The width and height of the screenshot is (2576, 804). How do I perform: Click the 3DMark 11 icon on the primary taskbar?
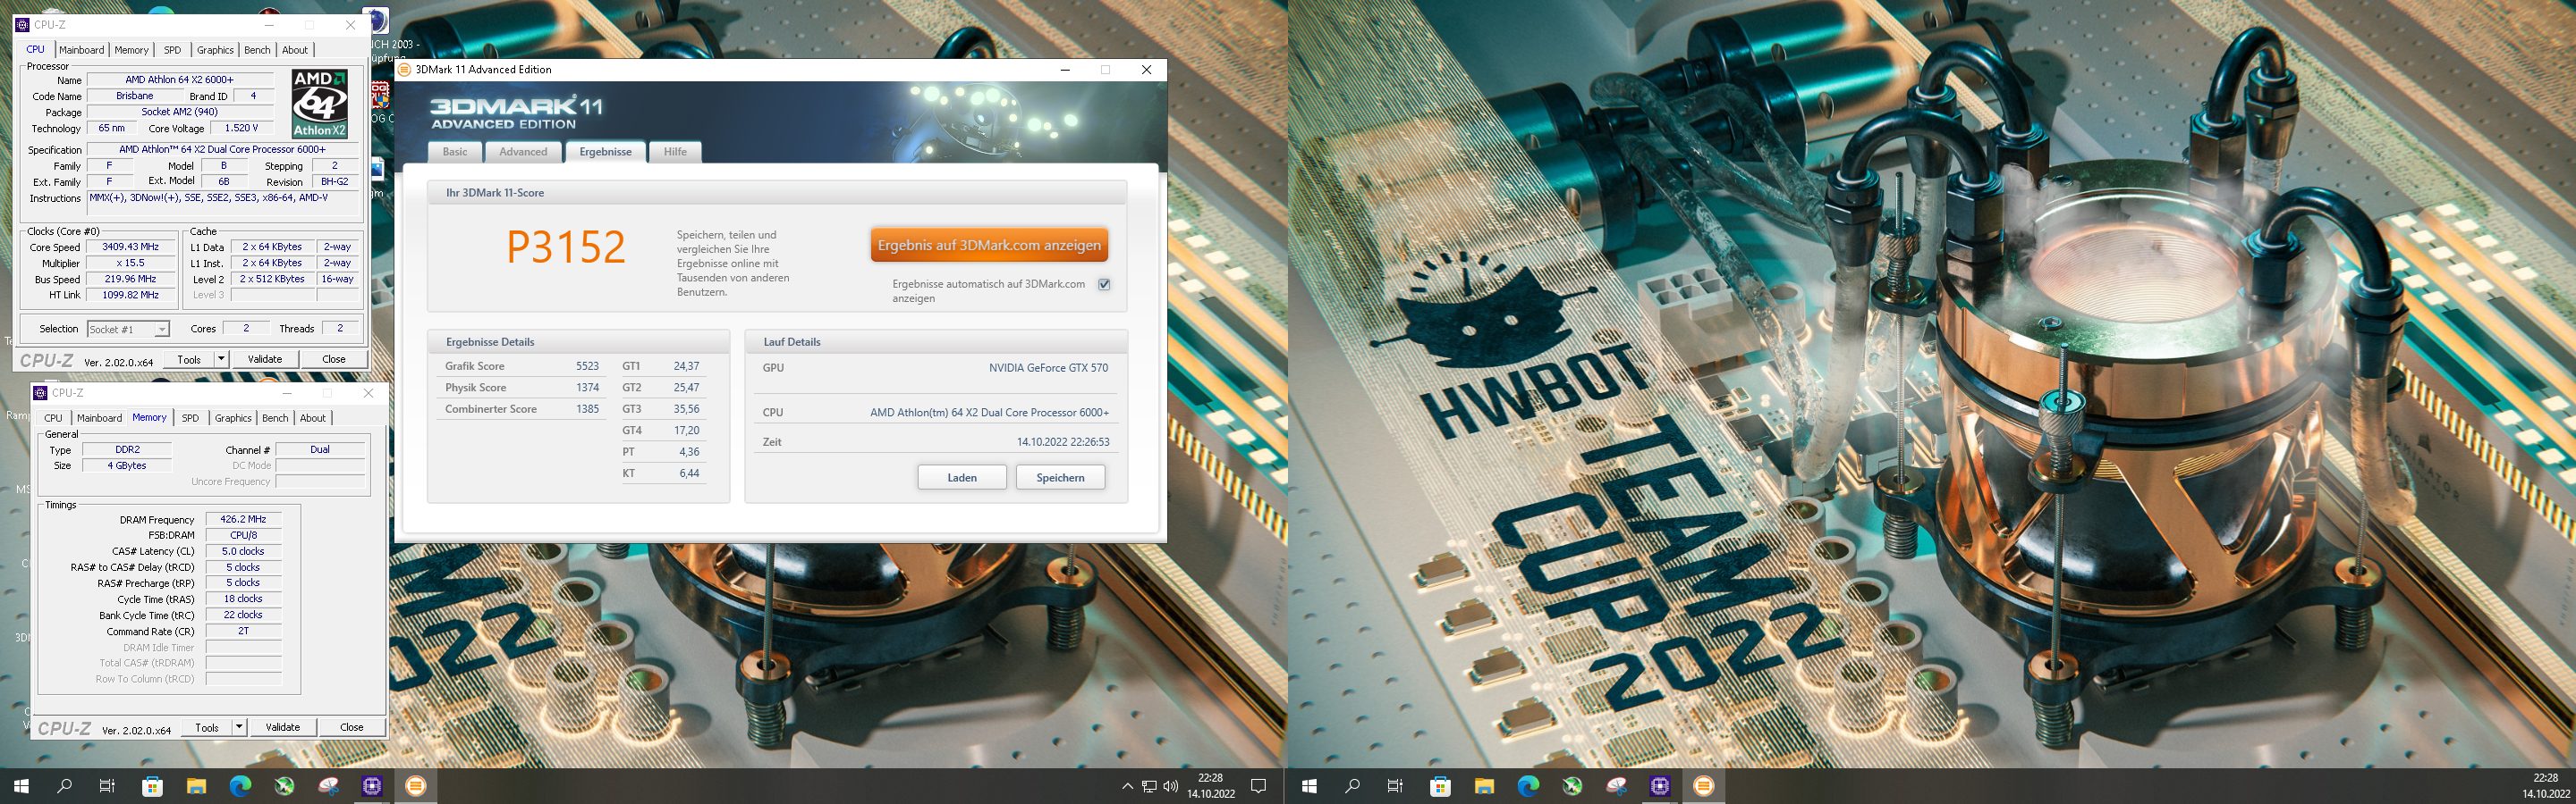[x=416, y=786]
